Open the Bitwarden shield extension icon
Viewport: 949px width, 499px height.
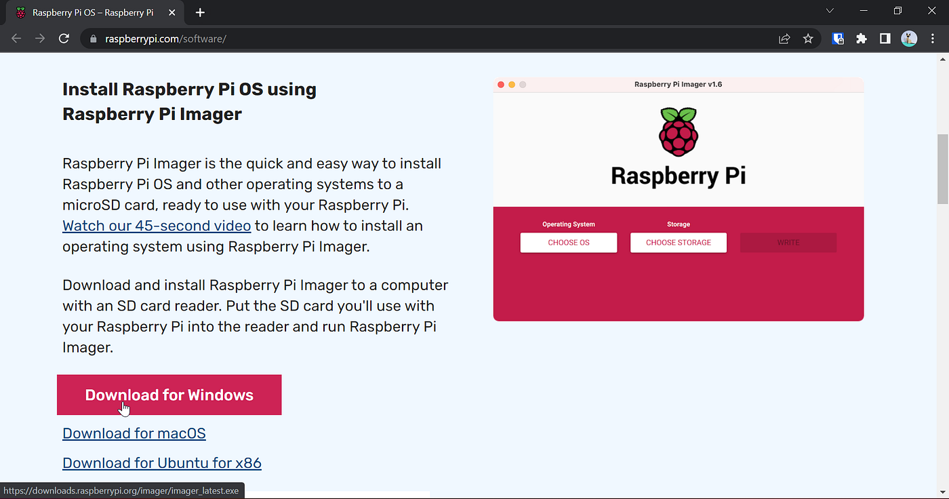(839, 39)
